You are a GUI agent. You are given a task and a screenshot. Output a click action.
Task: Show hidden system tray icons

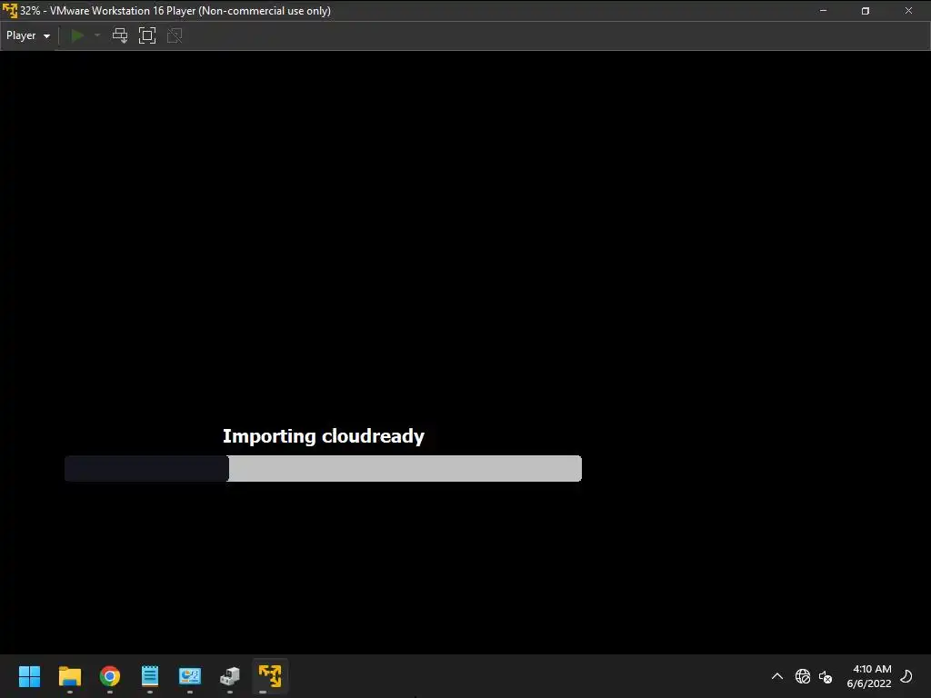[x=777, y=676]
